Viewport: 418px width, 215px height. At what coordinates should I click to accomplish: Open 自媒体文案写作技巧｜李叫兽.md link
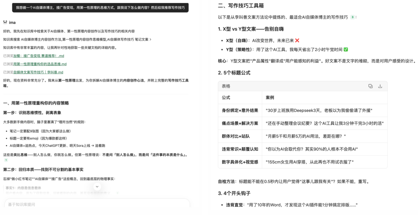coord(38,72)
